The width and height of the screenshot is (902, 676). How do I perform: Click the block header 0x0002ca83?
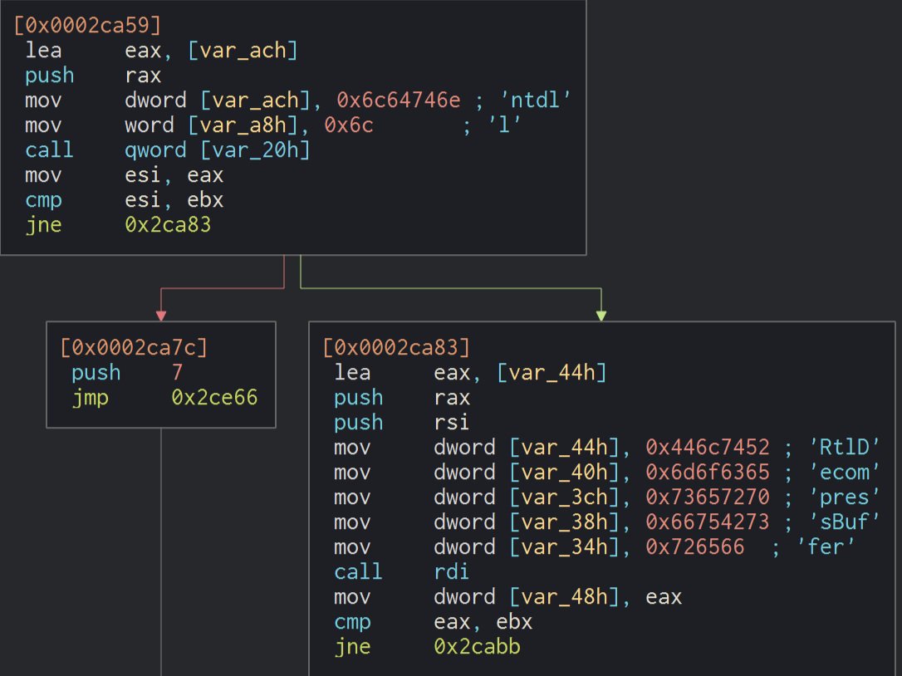pyautogui.click(x=396, y=348)
